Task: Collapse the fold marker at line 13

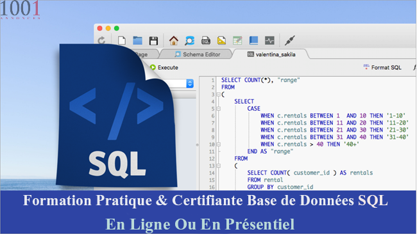Action: pos(218,166)
